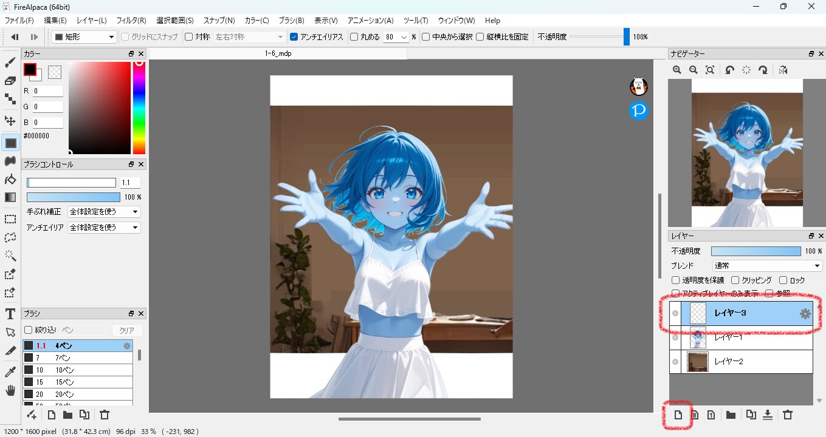Pick the Eyedropper tool
The image size is (826, 437).
(x=10, y=371)
